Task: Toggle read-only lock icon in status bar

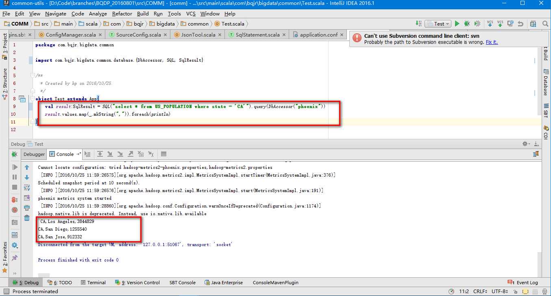Action: click(515, 292)
